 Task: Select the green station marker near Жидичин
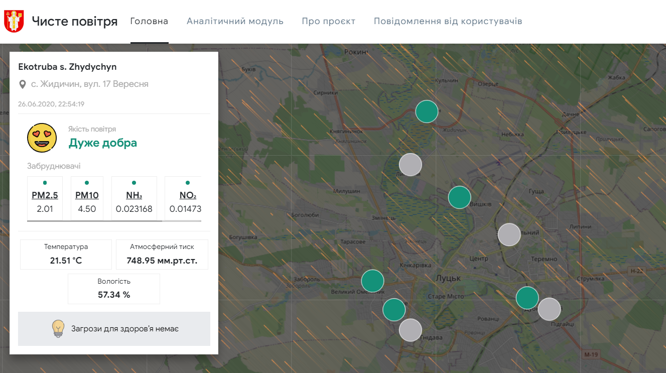(427, 111)
